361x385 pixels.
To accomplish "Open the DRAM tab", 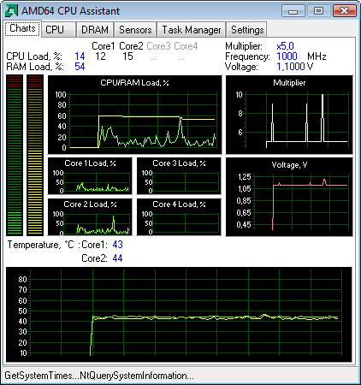I will point(95,30).
